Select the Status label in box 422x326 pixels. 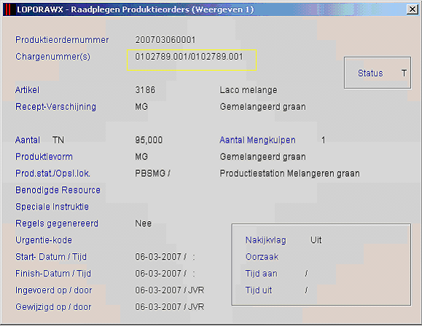370,73
